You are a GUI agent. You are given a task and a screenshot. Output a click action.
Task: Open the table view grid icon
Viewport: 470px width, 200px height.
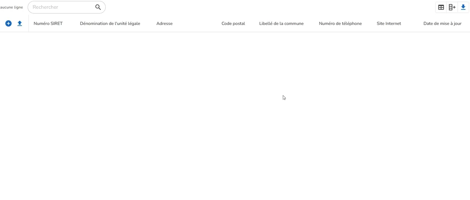point(441,7)
